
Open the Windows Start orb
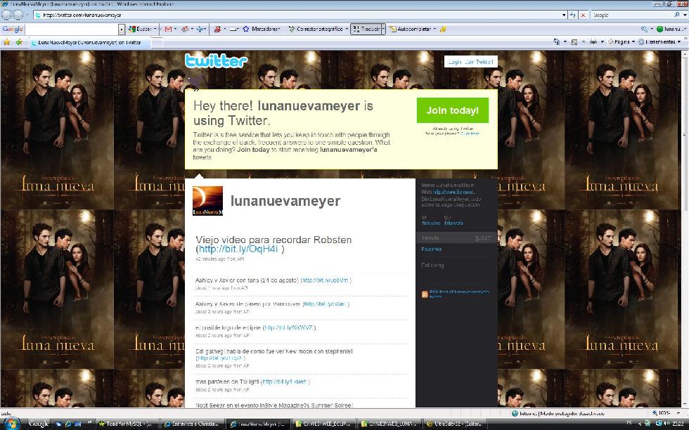click(12, 424)
